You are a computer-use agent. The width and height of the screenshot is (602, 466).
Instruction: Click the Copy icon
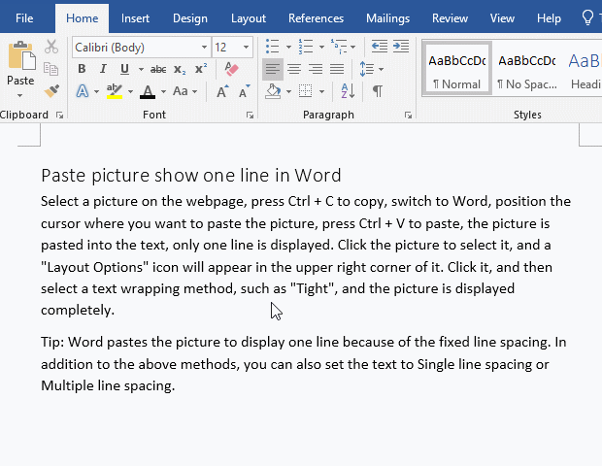pos(51,69)
